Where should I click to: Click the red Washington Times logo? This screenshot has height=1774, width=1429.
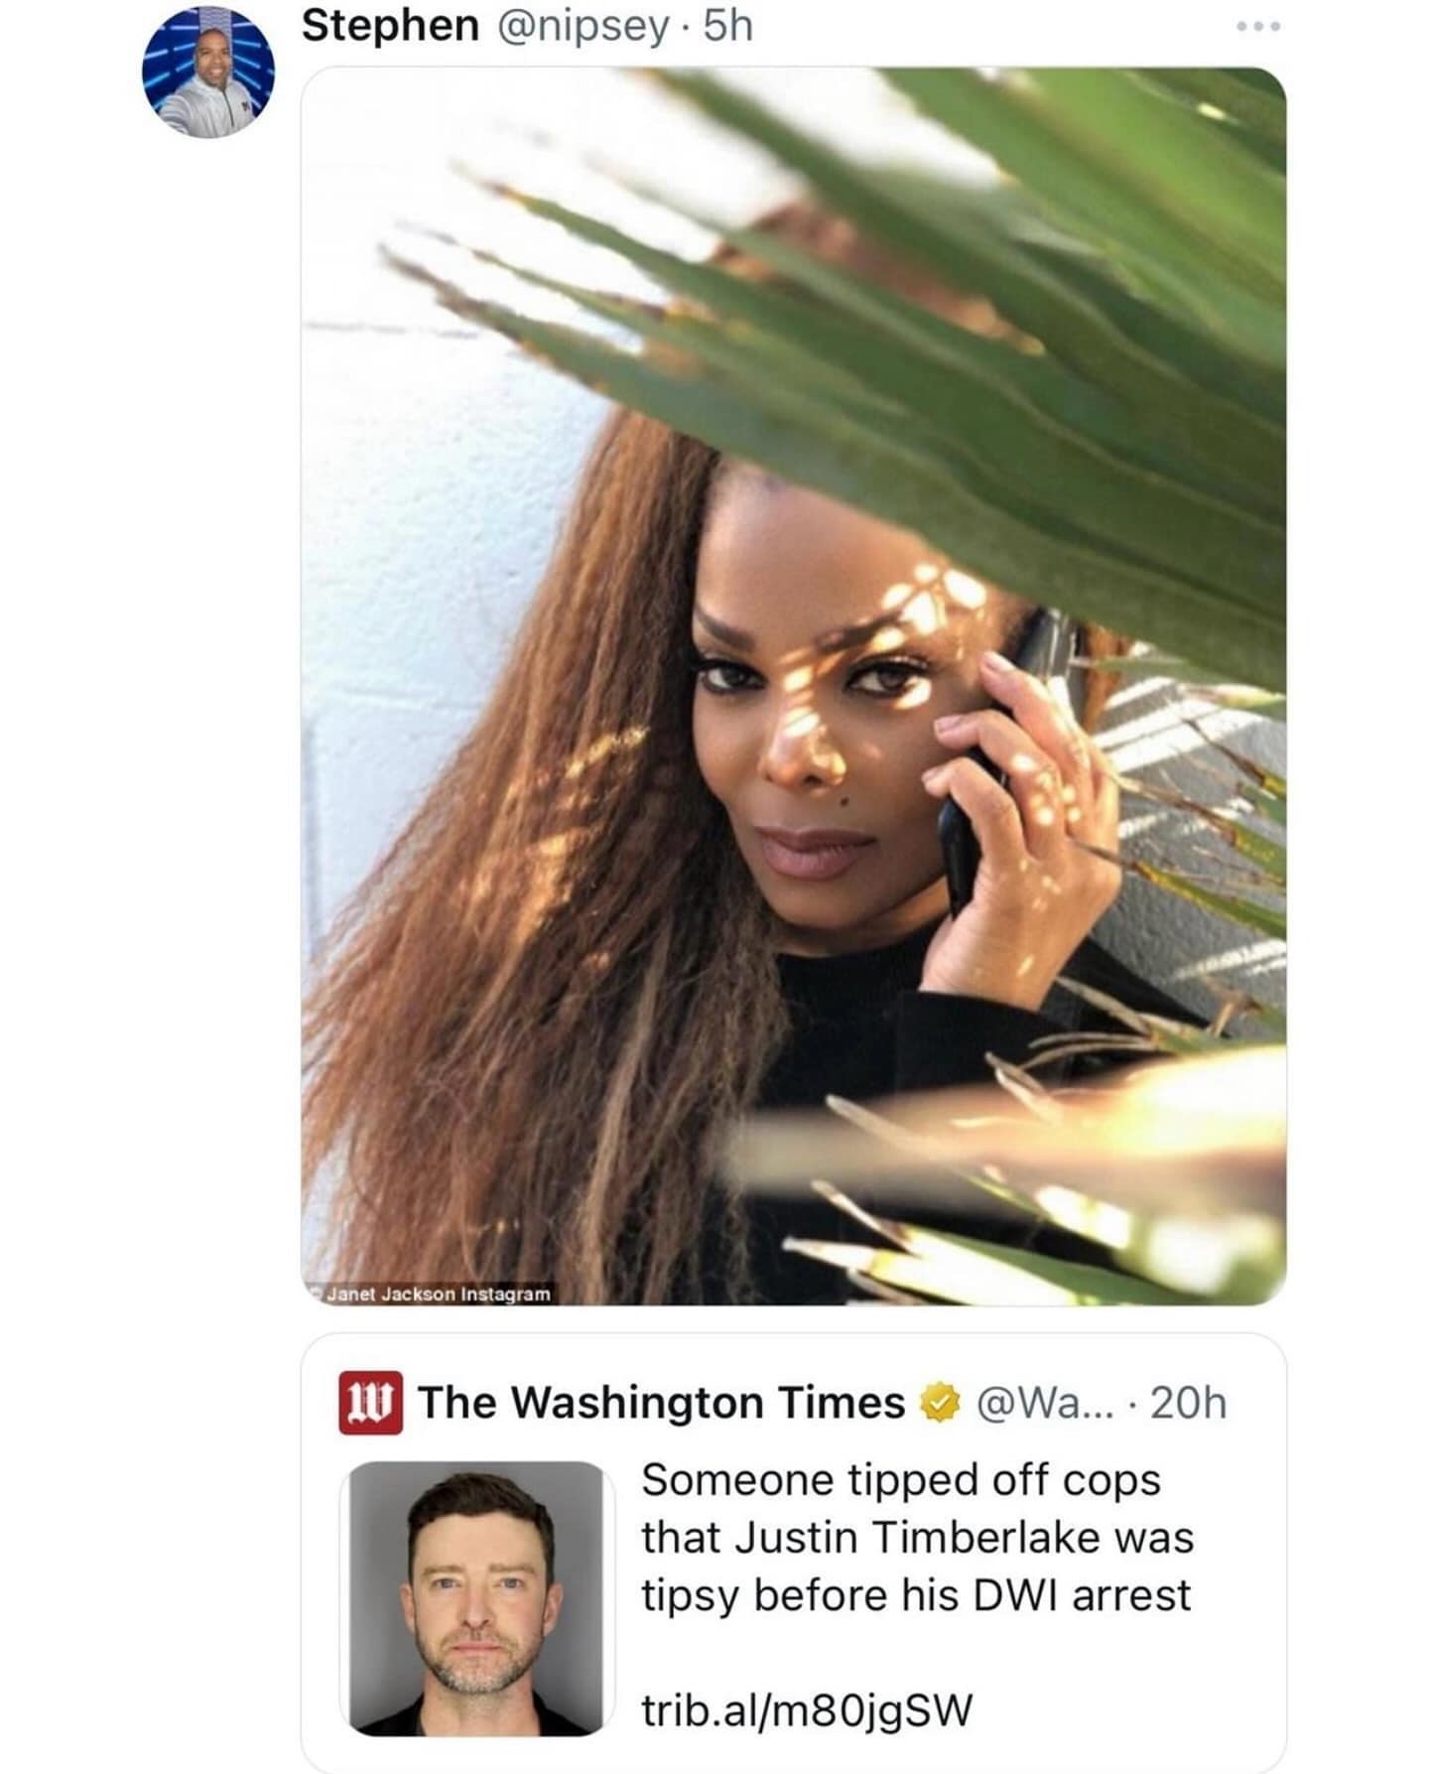370,1403
